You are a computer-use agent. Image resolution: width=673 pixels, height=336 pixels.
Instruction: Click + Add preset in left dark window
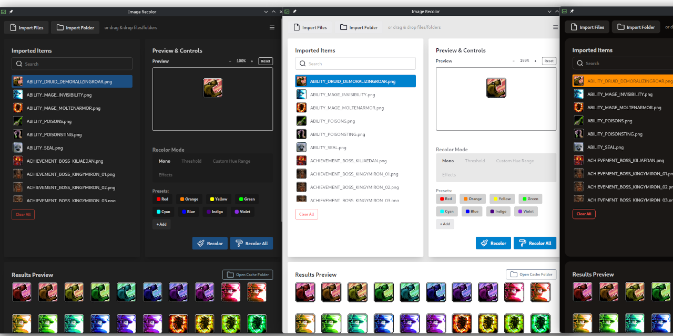161,224
